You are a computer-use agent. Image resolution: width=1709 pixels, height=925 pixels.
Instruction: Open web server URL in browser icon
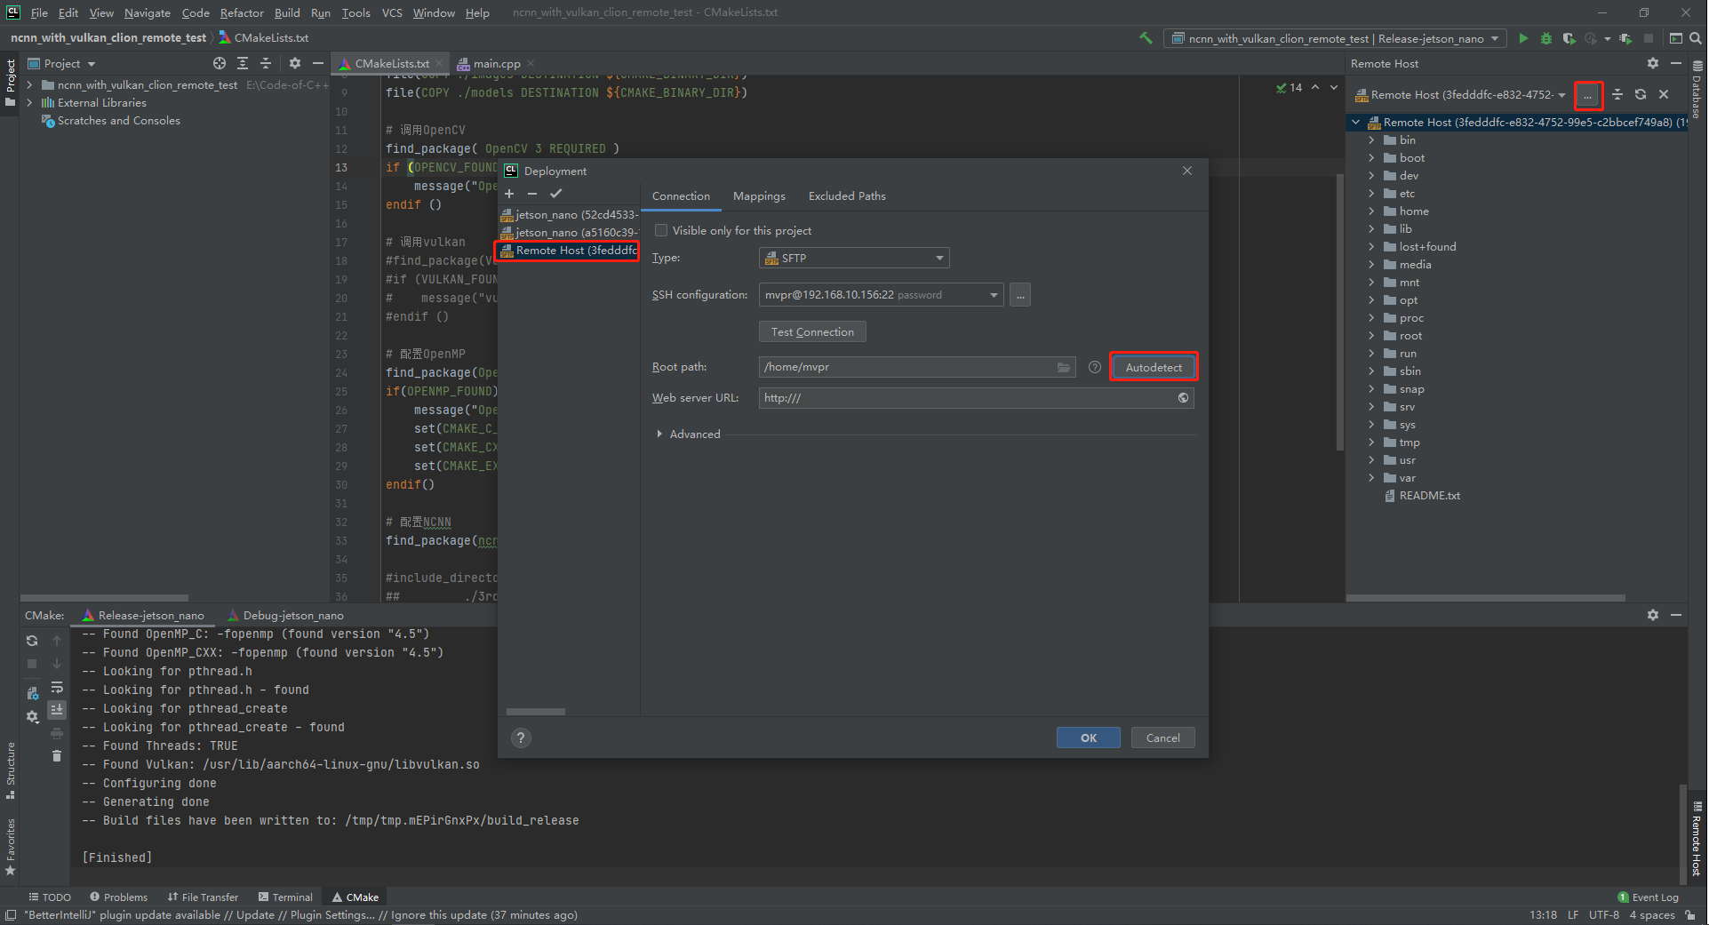tap(1183, 398)
